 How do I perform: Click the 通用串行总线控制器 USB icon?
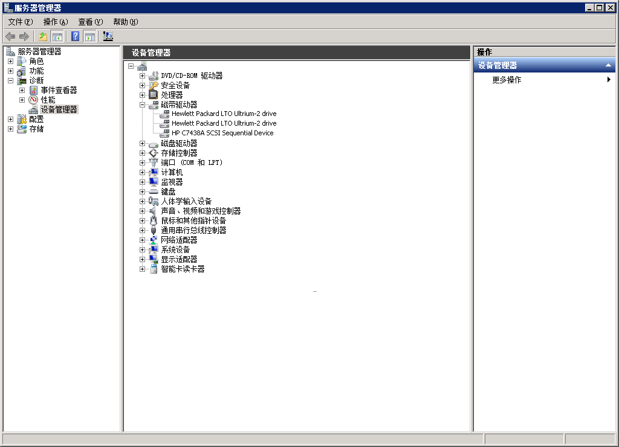pyautogui.click(x=154, y=230)
